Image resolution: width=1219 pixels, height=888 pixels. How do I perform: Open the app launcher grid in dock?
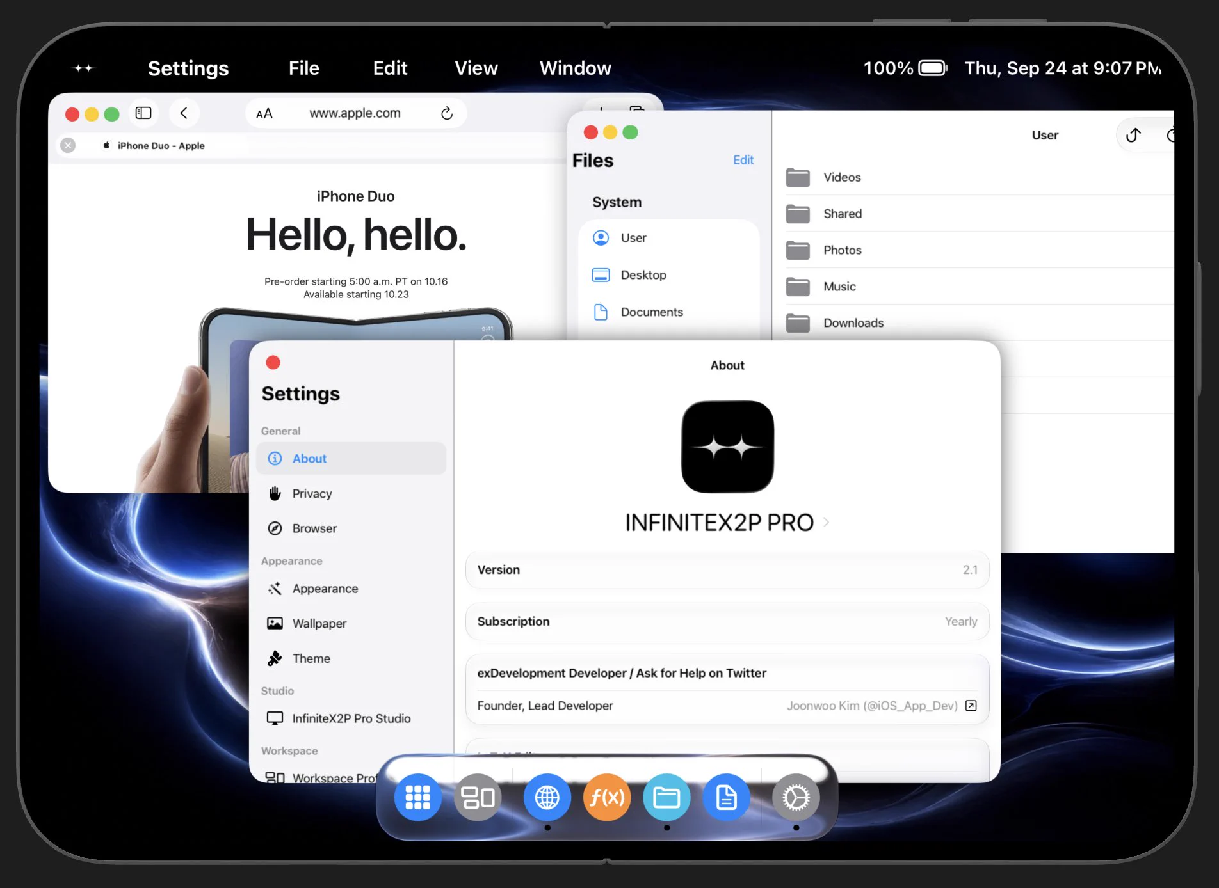pos(417,797)
